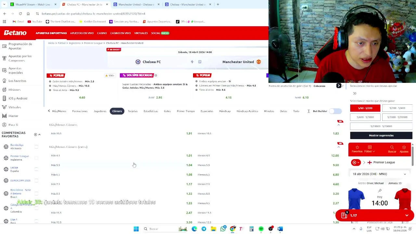Click the browser reload icon
Image resolution: width=416 pixels, height=234 pixels.
(20, 14)
